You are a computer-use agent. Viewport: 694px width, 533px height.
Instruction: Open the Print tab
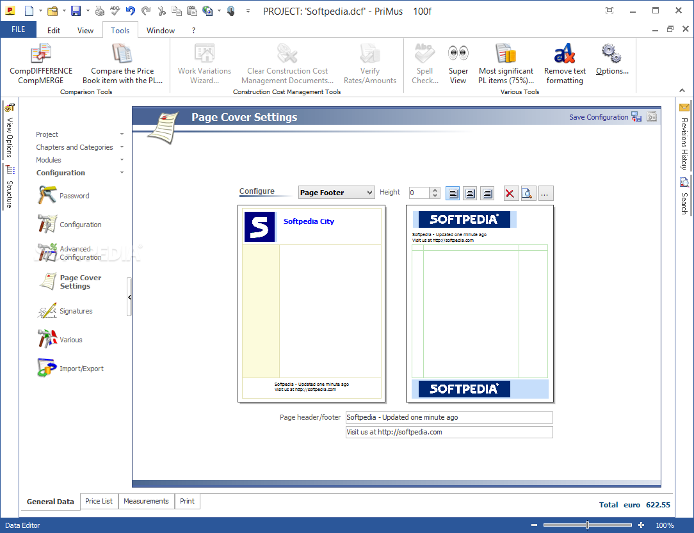pos(187,501)
